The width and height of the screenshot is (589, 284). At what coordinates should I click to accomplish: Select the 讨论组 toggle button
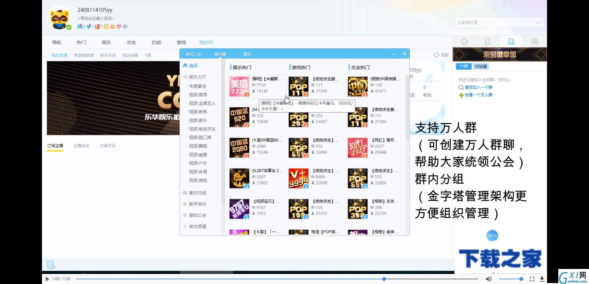point(481,66)
